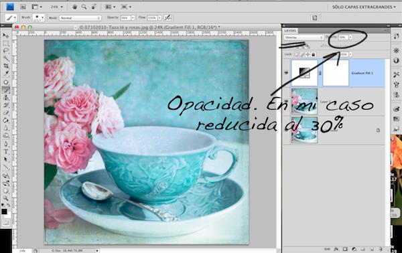Toggle lock all for the layer
Viewport: 402px width, 253px height.
tap(313, 54)
